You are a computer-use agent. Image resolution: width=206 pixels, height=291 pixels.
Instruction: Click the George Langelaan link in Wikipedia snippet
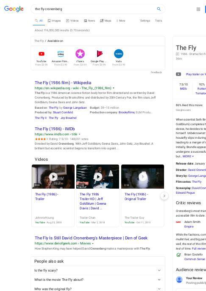coord(75,107)
